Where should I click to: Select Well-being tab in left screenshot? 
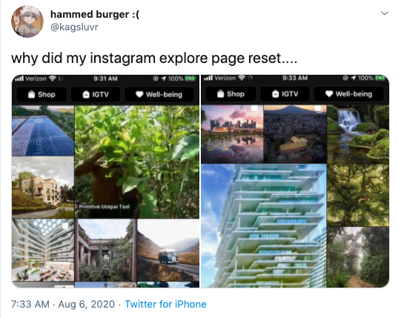(x=159, y=94)
